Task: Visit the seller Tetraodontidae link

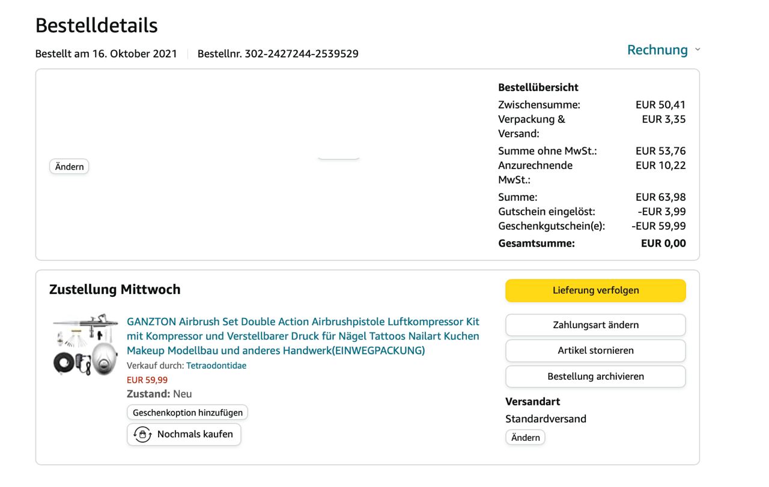Action: [216, 365]
